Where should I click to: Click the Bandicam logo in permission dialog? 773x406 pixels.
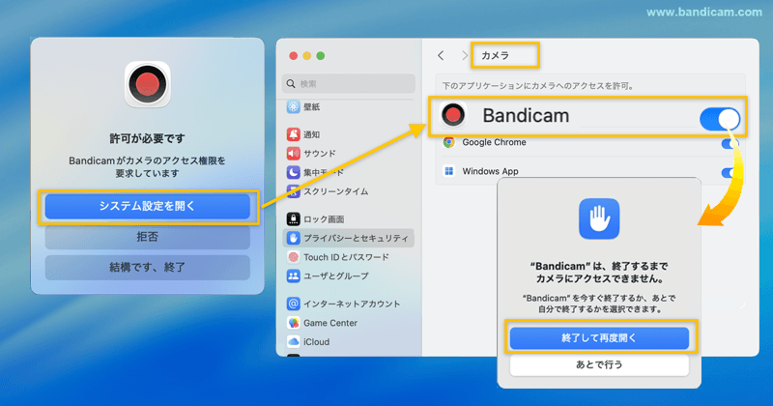(148, 84)
